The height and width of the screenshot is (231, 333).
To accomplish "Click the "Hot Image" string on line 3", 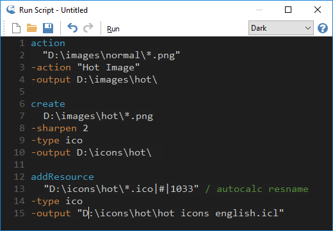I will coord(108,67).
